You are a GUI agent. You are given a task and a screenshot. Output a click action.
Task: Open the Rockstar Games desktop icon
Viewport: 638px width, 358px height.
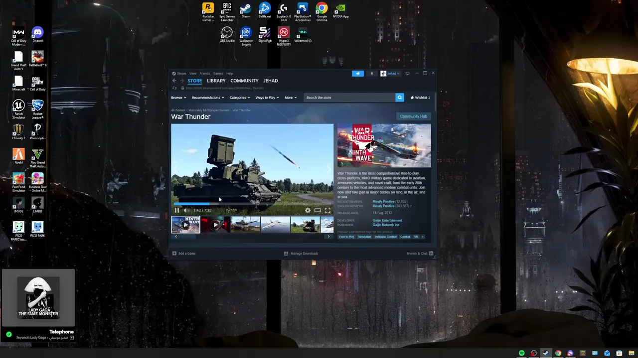click(x=208, y=12)
